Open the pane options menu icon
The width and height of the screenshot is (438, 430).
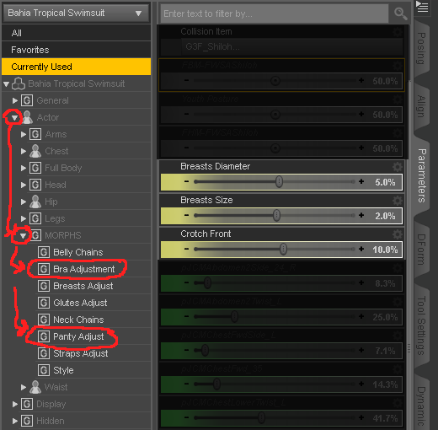(x=422, y=7)
